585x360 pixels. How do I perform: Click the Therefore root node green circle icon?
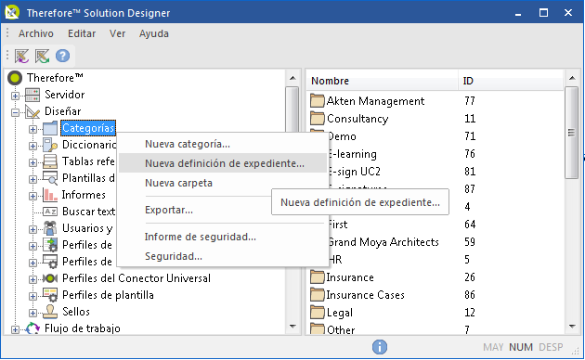click(x=15, y=78)
